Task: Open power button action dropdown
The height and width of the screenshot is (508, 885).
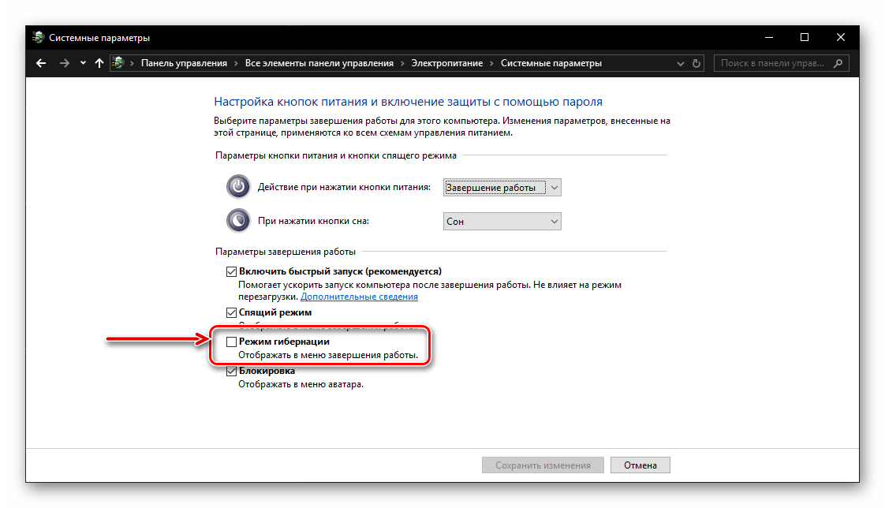Action: tap(502, 188)
